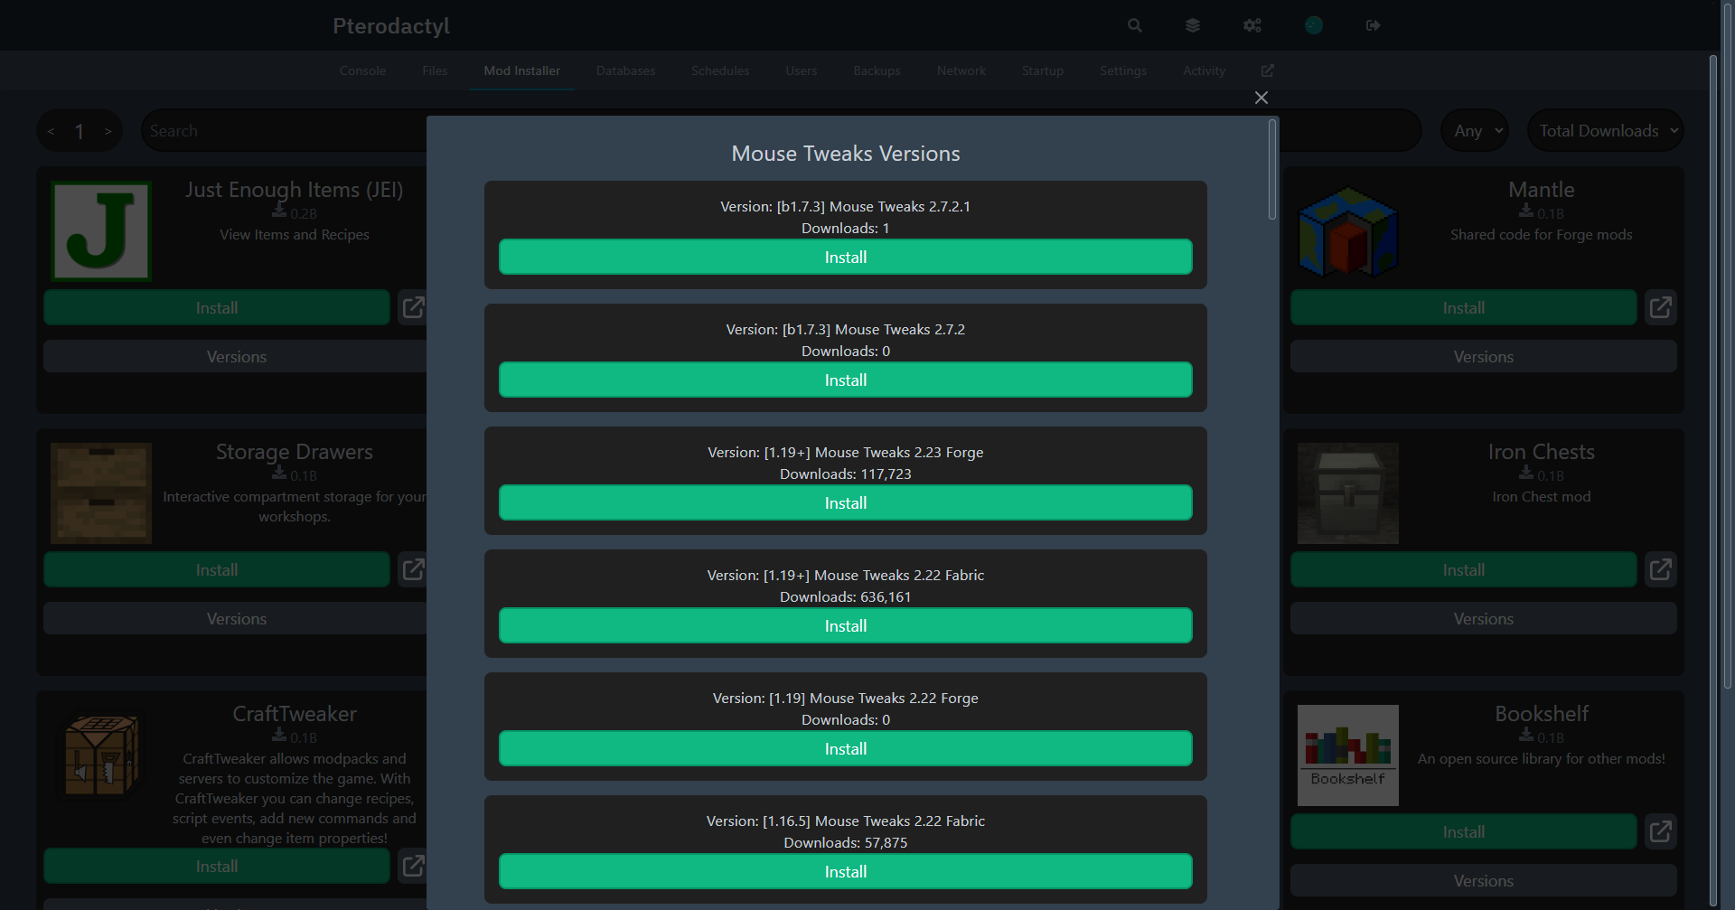Open Bookshelf external link icon
Viewport: 1735px width, 910px height.
[1660, 832]
